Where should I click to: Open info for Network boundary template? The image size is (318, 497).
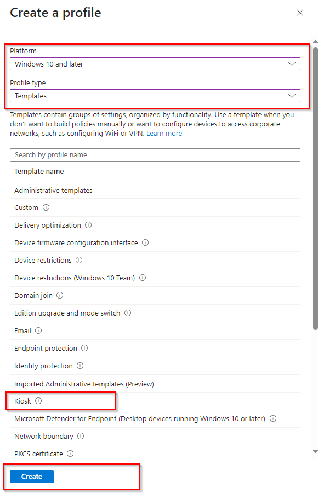[x=81, y=436]
